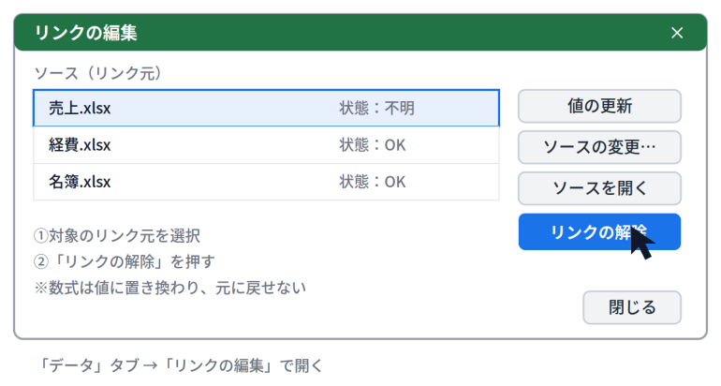
Task: Click the ソース（リンク元） list label
Action: pyautogui.click(x=98, y=73)
